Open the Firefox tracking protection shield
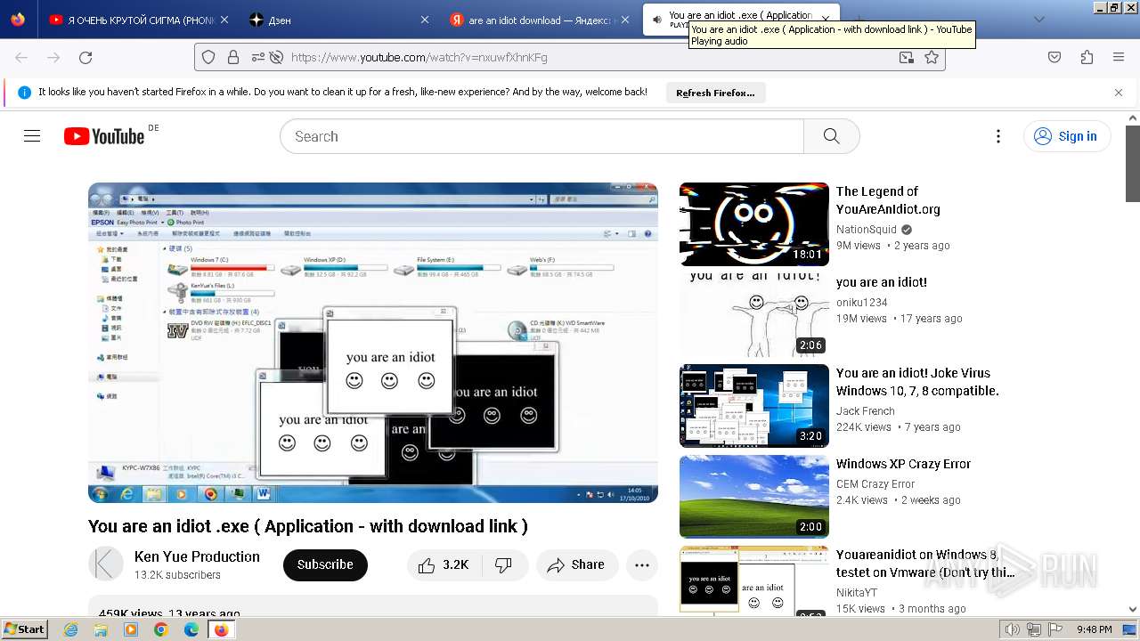Viewport: 1140px width, 641px height. (208, 57)
